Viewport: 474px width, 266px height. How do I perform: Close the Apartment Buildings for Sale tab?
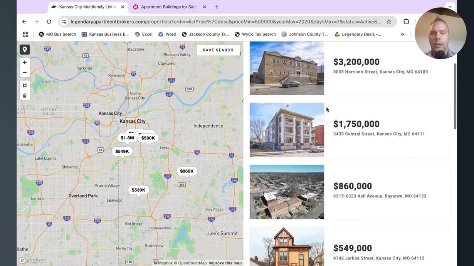coord(204,7)
